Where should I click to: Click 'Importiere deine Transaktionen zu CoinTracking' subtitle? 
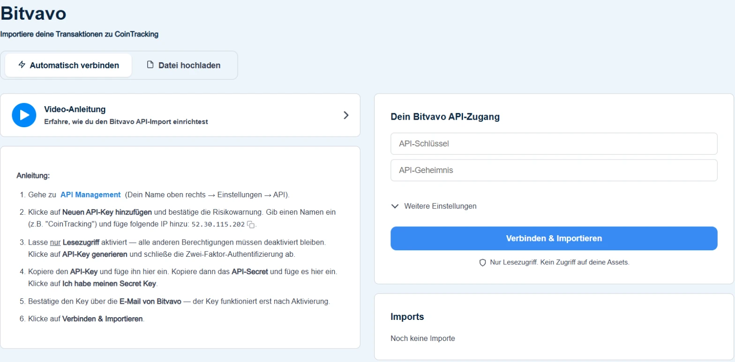point(79,34)
